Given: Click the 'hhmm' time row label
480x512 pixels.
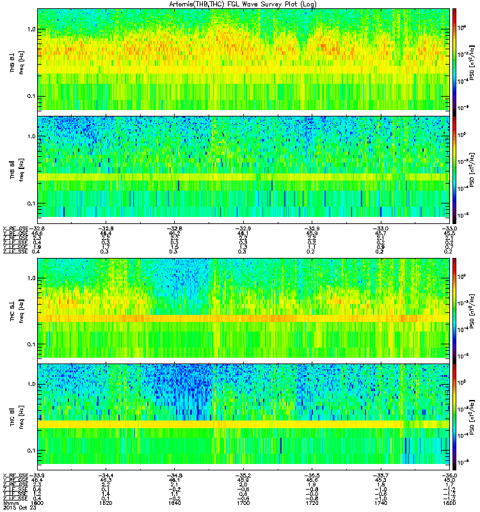Looking at the screenshot, I should pyautogui.click(x=10, y=503).
